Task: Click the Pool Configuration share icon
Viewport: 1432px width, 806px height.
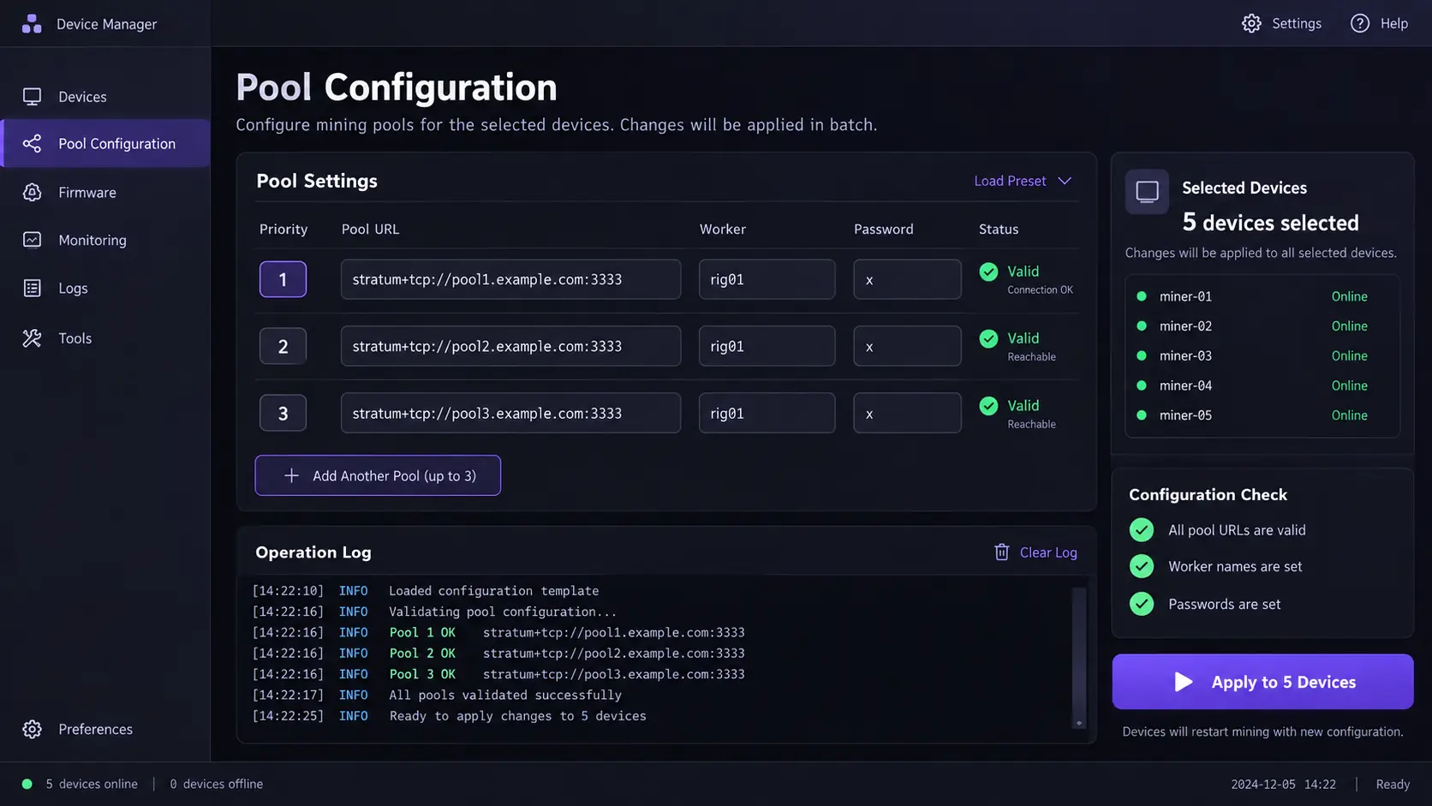Action: (32, 144)
